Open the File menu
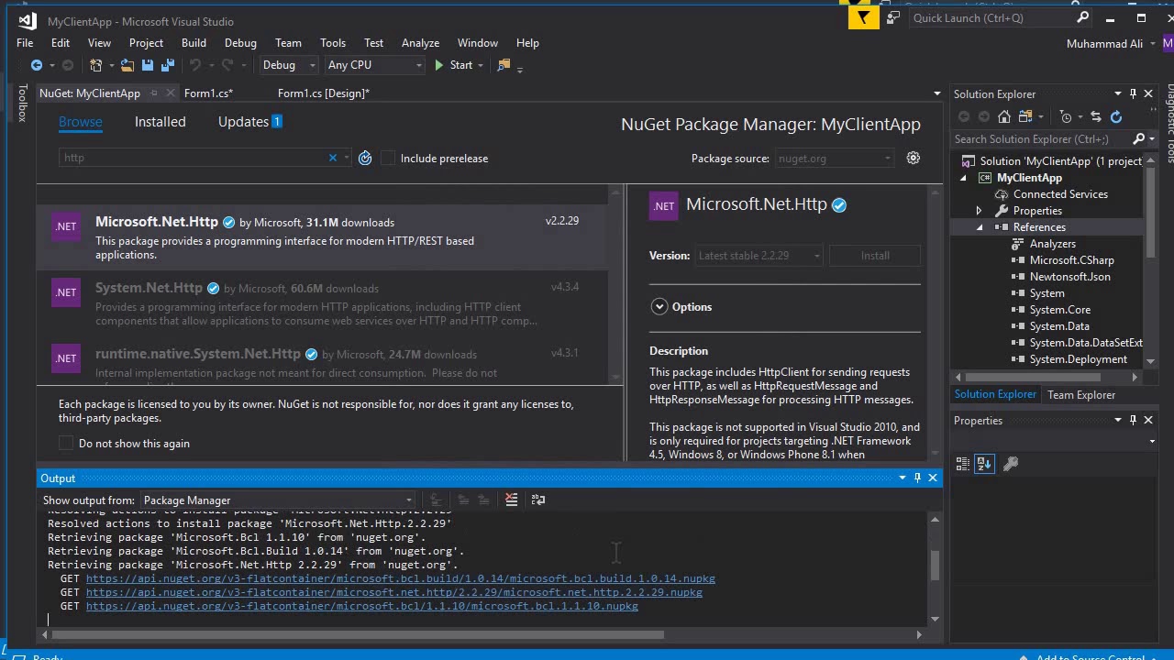 25,42
